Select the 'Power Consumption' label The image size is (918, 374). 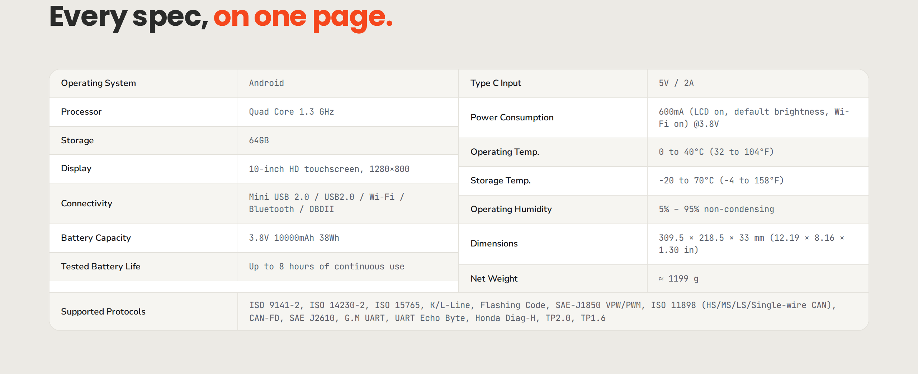click(x=512, y=118)
